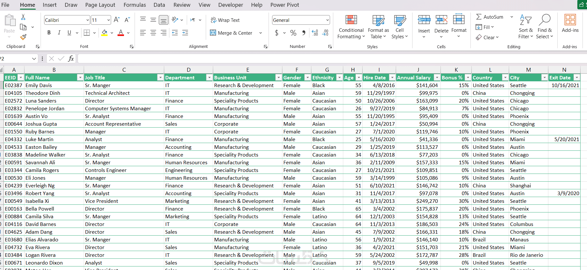Center text horizontally
Screen dimensions: 587x270
point(153,32)
